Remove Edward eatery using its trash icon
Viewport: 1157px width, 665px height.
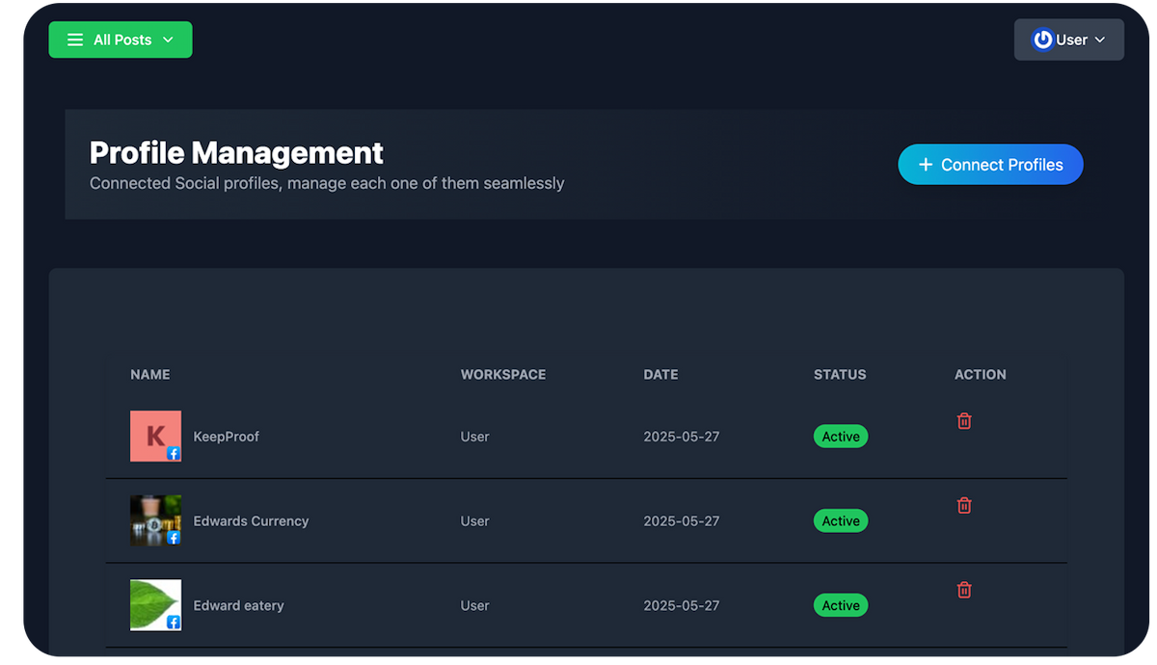[964, 590]
